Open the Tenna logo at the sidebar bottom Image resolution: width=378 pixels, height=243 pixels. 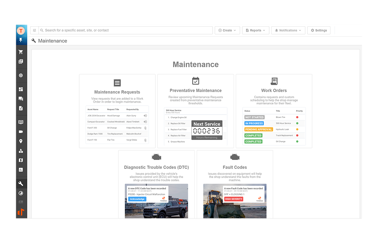[21, 212]
